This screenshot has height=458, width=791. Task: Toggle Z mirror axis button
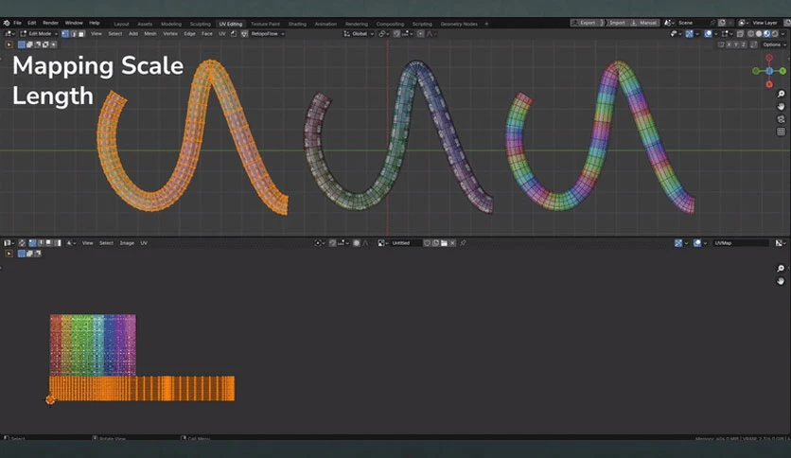744,44
